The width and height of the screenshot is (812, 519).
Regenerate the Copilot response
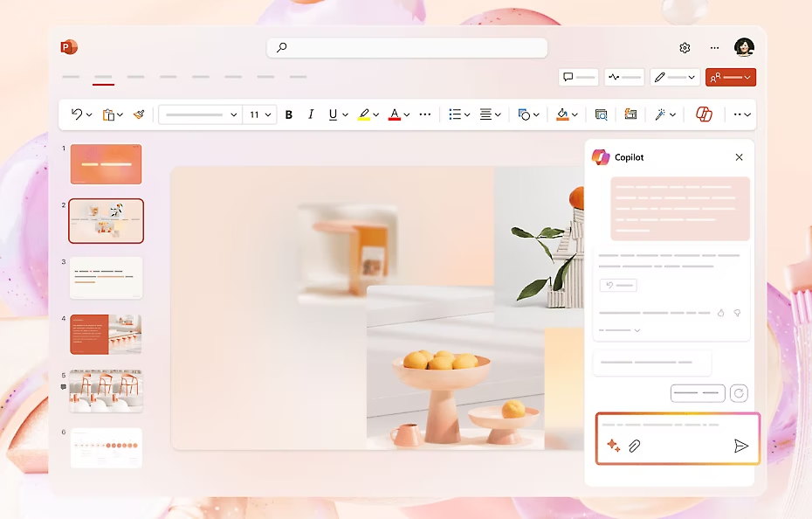coord(739,393)
